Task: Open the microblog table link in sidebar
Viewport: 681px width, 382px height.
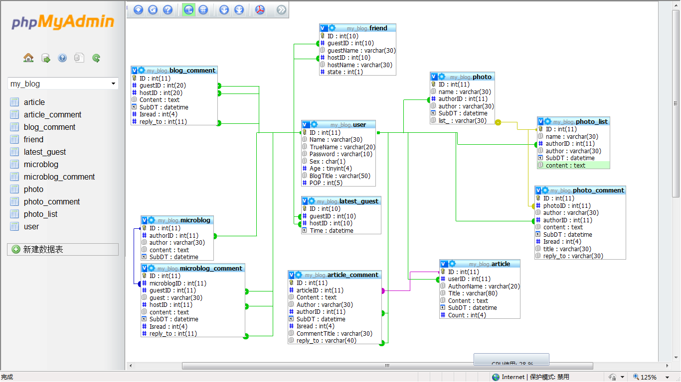Action: [41, 164]
